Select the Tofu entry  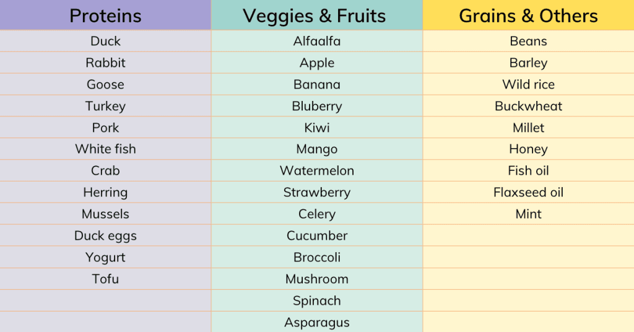(105, 279)
